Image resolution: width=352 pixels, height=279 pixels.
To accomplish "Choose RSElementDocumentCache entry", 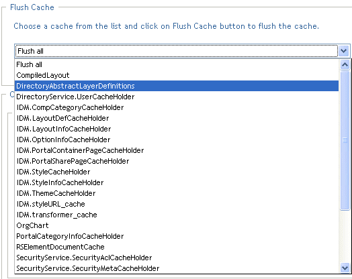I will pyautogui.click(x=177, y=247).
